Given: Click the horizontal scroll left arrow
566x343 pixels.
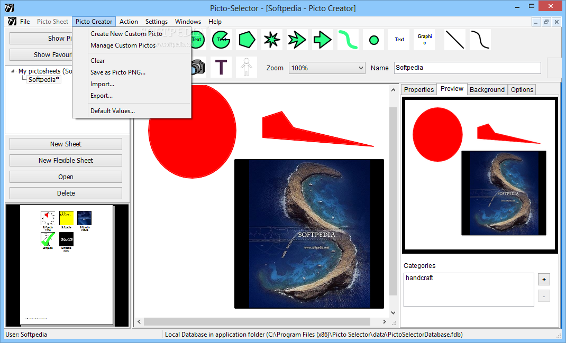Looking at the screenshot, I should pos(139,321).
